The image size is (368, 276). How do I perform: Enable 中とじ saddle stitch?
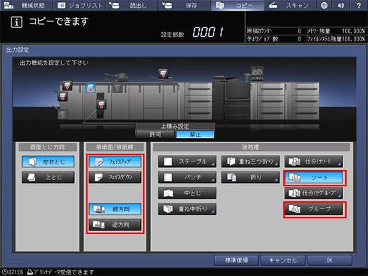[187, 193]
